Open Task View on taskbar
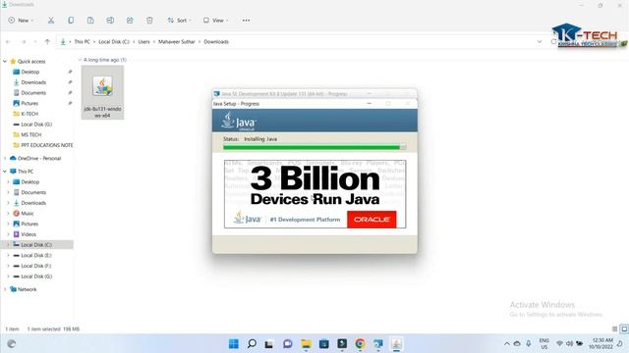 (269, 344)
